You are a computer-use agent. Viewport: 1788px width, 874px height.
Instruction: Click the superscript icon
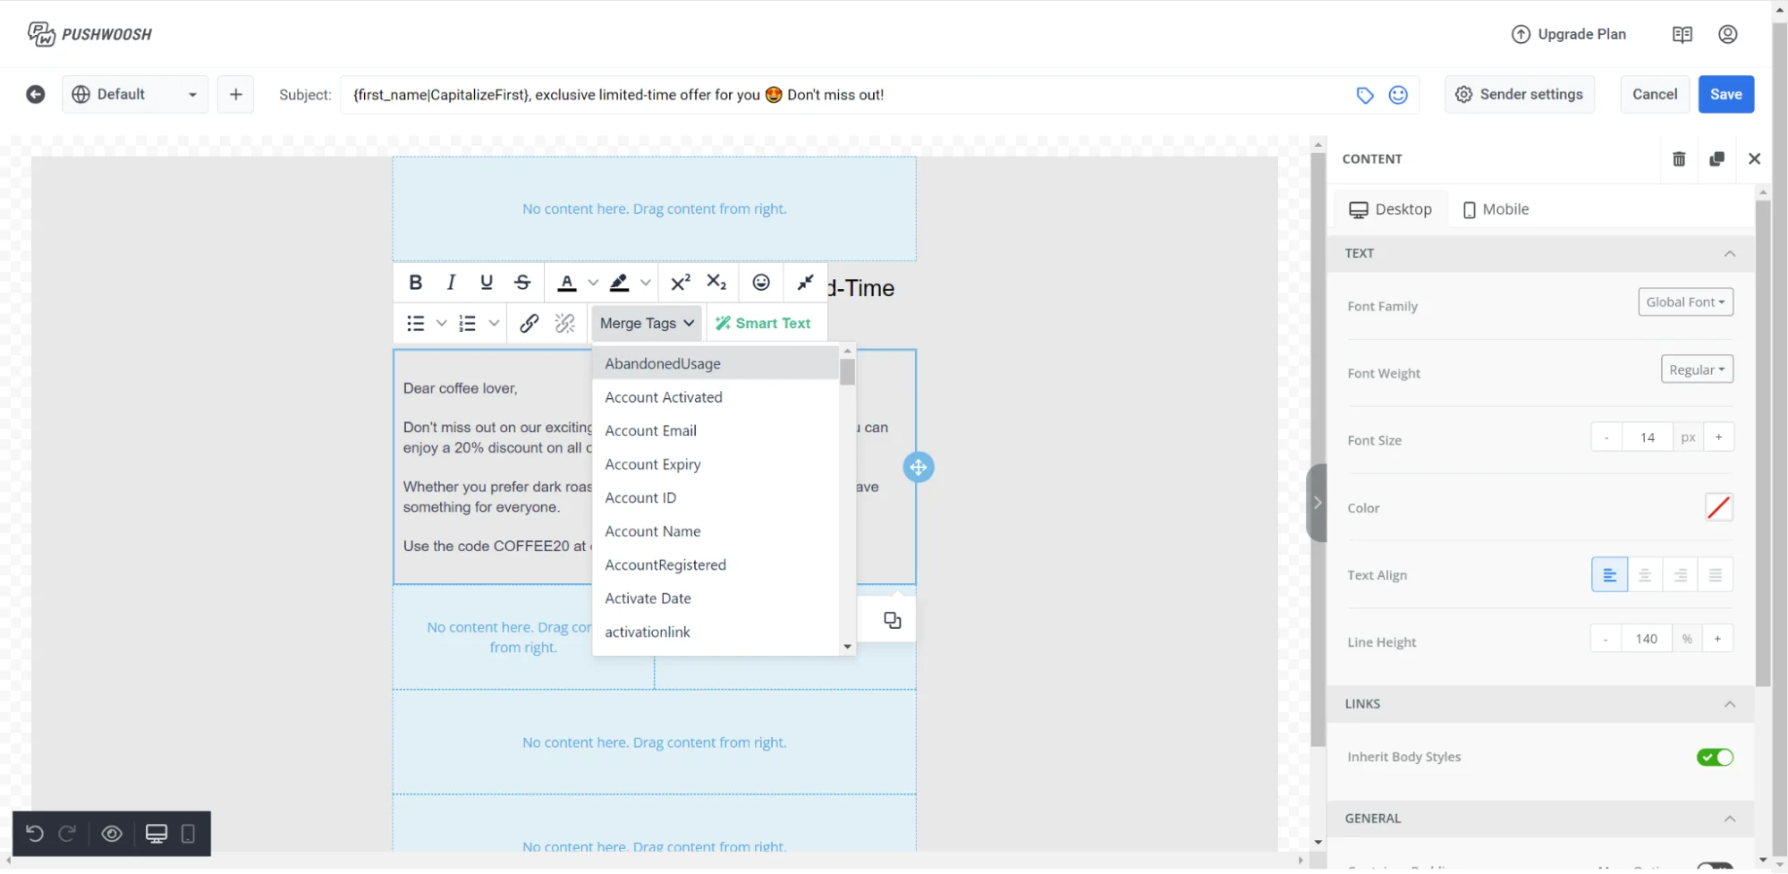tap(680, 283)
